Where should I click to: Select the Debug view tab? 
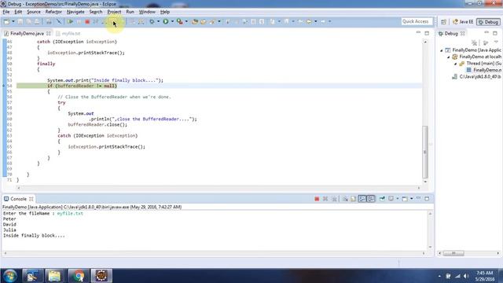pyautogui.click(x=451, y=33)
